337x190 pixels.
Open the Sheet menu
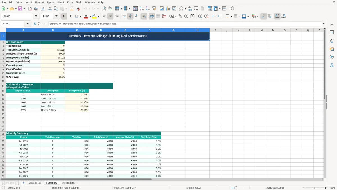click(61, 2)
